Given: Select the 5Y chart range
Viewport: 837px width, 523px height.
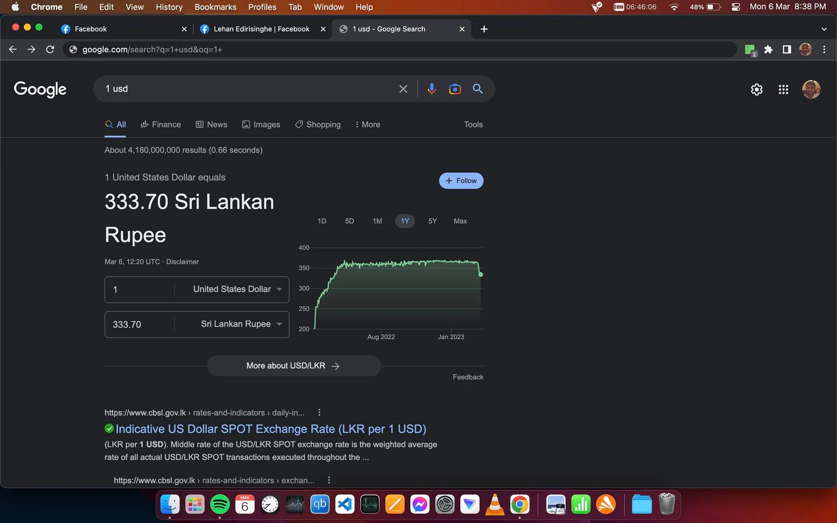Looking at the screenshot, I should [432, 221].
